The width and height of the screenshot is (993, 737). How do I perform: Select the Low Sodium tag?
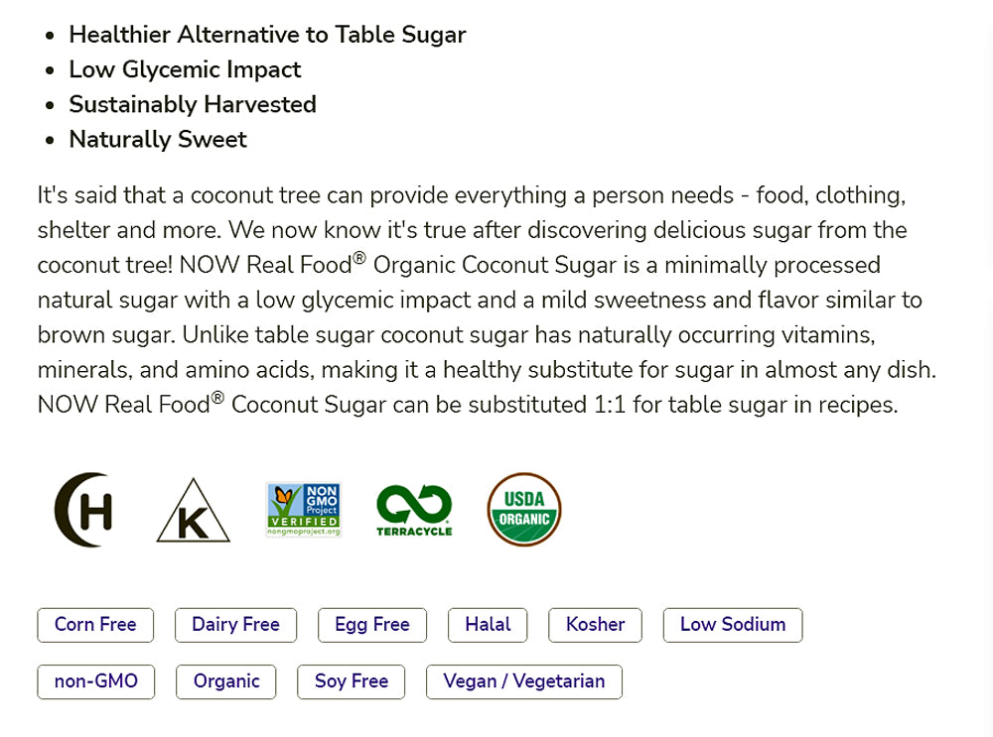(733, 625)
